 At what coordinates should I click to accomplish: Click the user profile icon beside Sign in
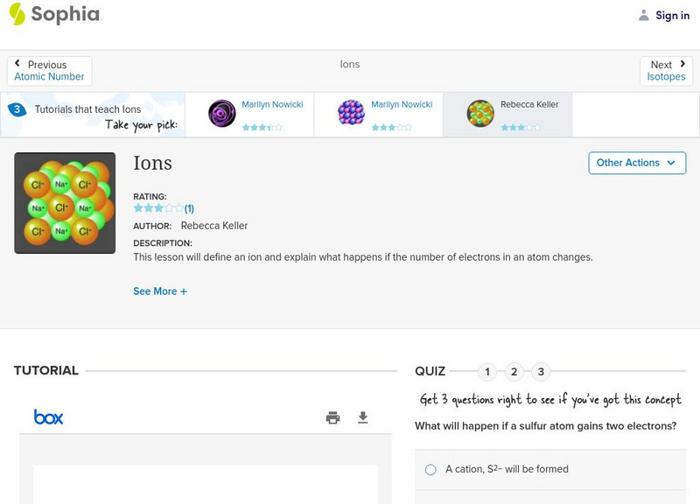click(644, 15)
